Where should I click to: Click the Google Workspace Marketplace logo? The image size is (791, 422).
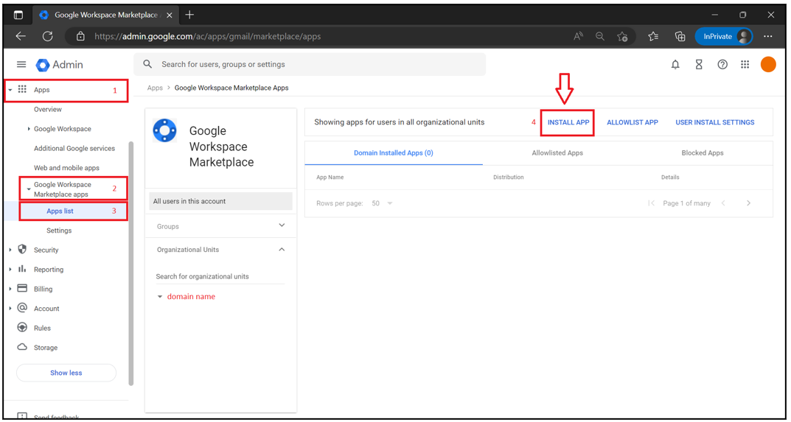(x=164, y=130)
